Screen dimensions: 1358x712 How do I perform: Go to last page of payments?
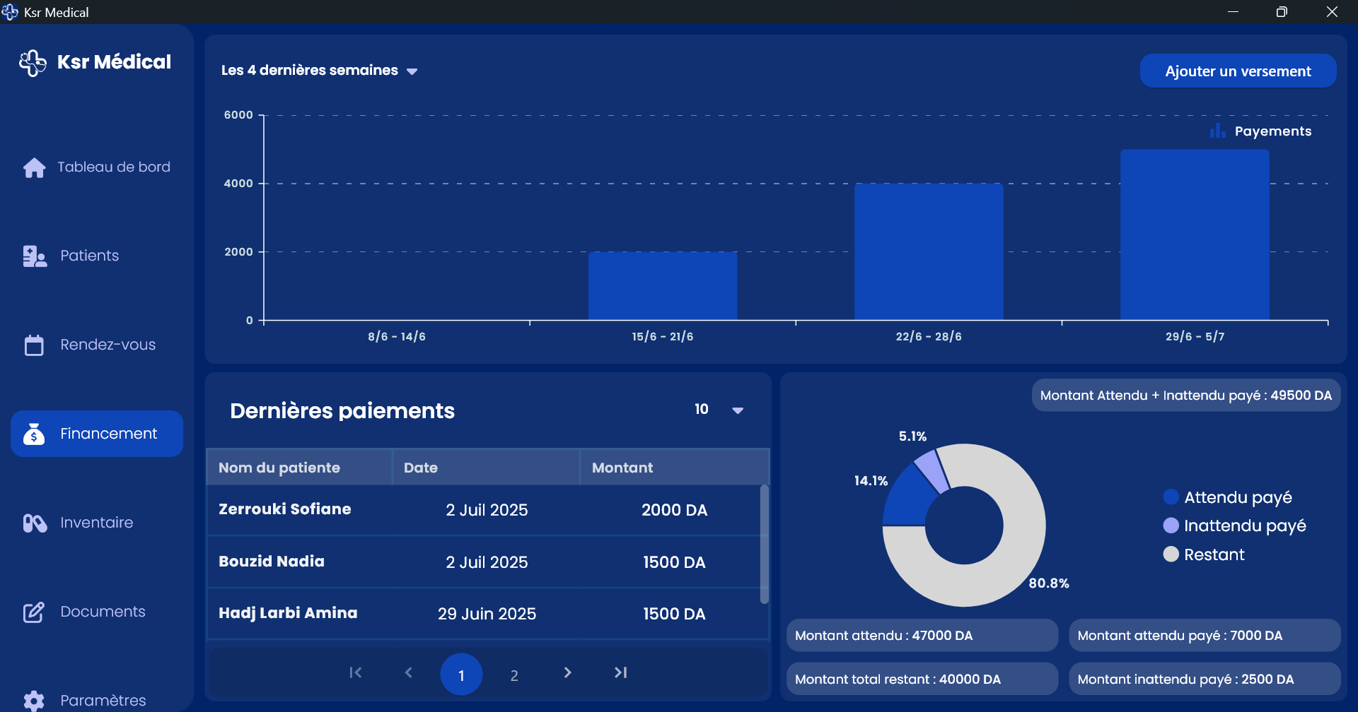(620, 672)
